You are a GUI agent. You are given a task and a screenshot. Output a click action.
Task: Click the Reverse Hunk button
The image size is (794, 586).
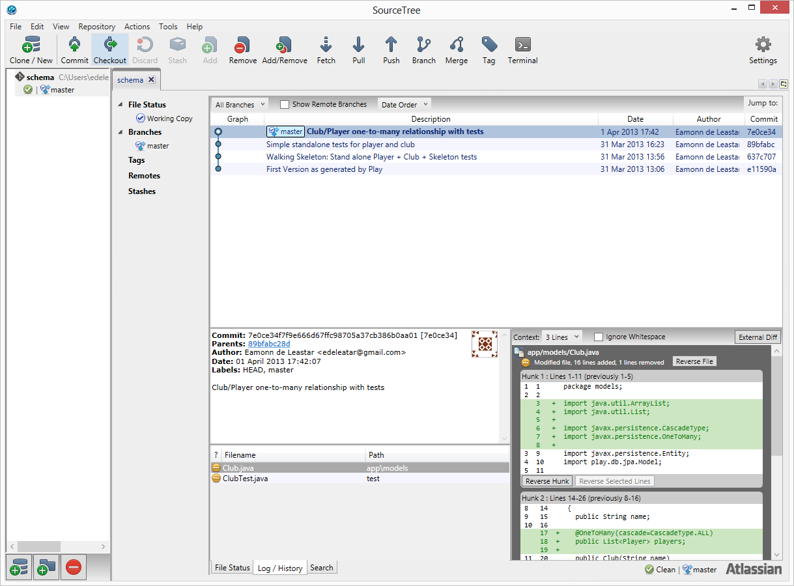(547, 481)
